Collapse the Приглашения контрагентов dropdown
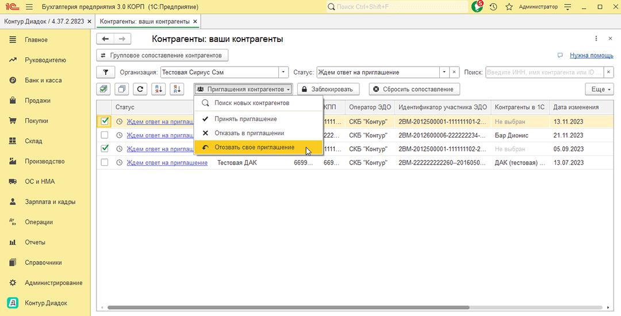The image size is (621, 316). (243, 89)
